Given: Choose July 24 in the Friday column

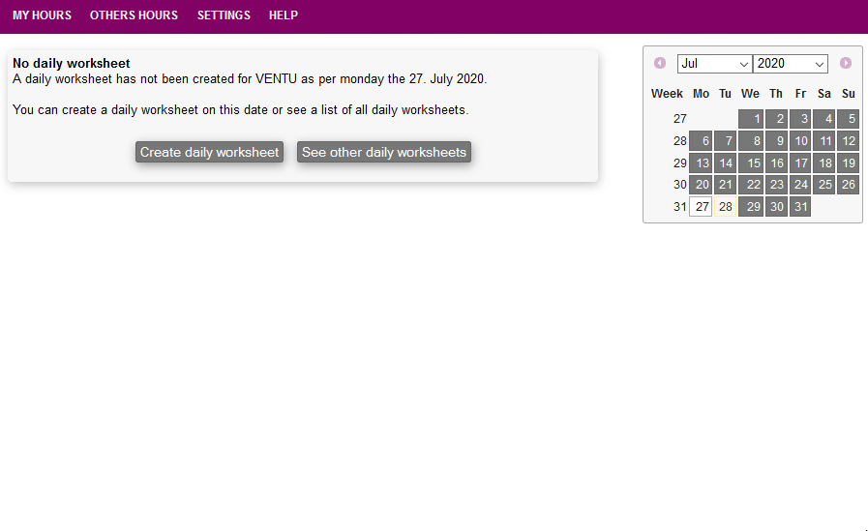Looking at the screenshot, I should 799,185.
